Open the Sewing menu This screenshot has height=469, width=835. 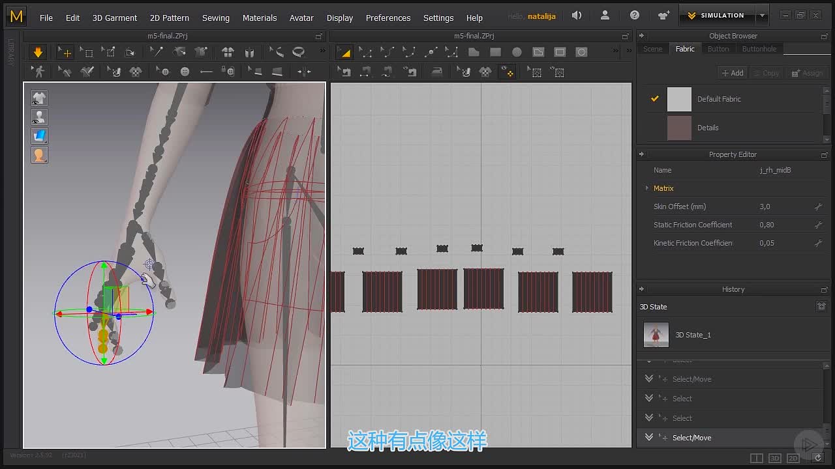216,18
